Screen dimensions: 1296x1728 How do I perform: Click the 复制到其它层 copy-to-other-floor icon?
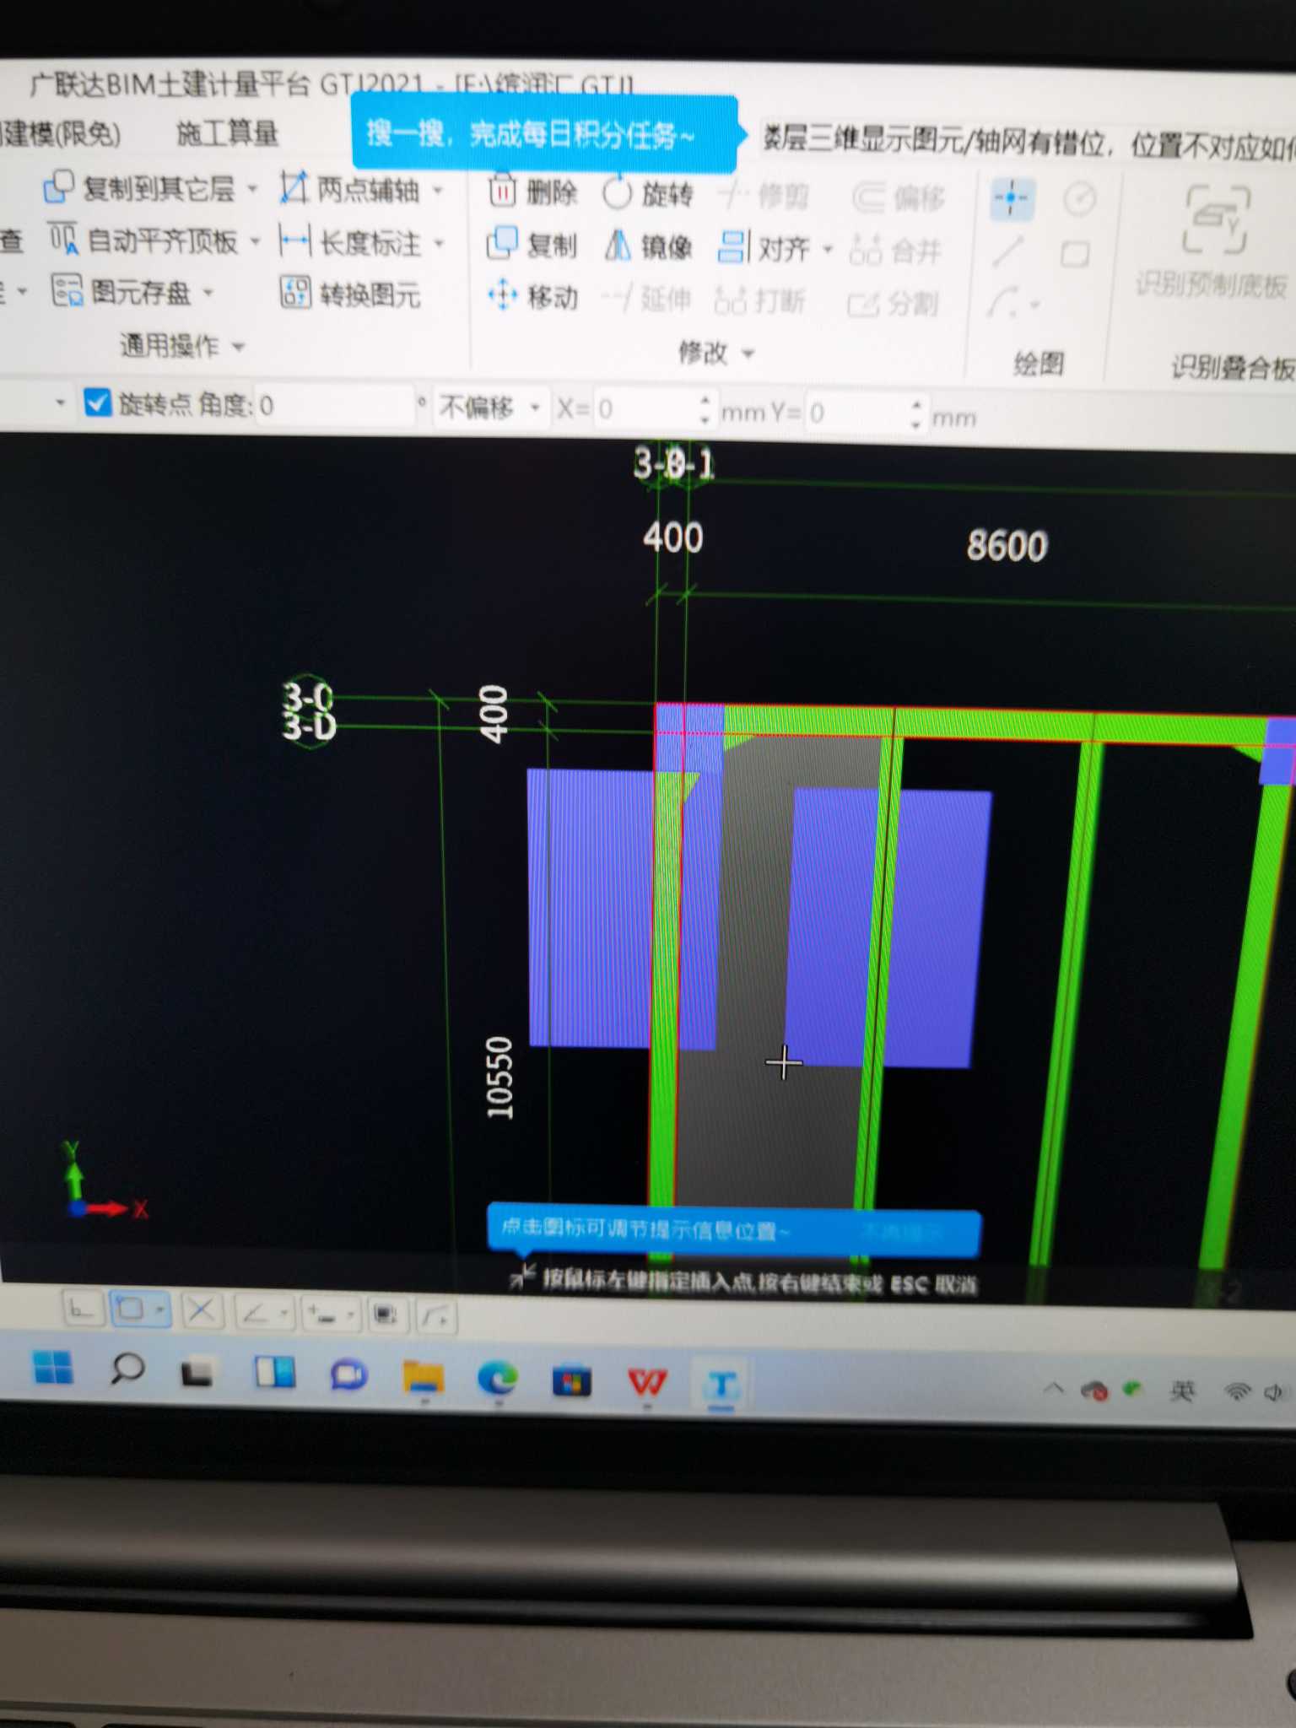58,186
